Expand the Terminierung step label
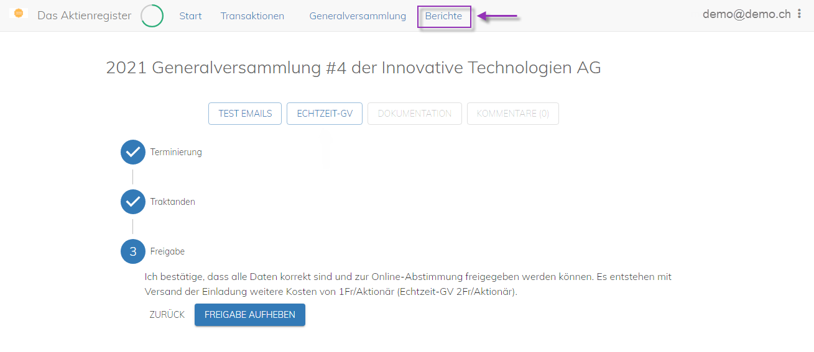Screen dimensions: 814x352 coord(176,152)
